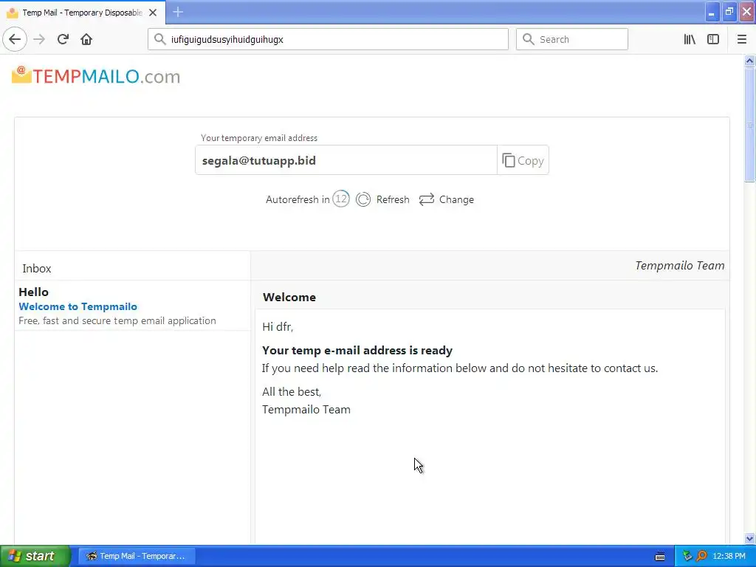Select the Temp Mail browser tab

pos(83,13)
